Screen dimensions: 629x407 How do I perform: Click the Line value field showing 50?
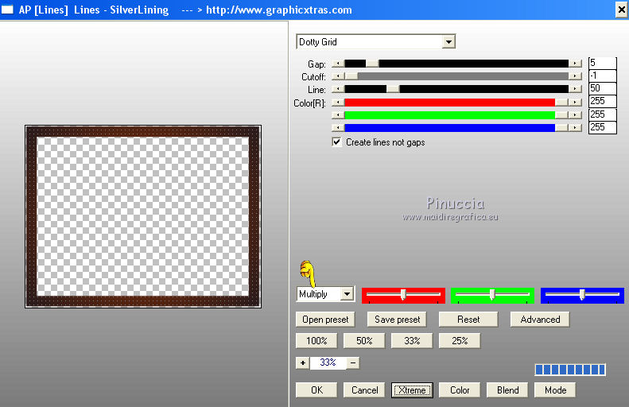pos(602,88)
